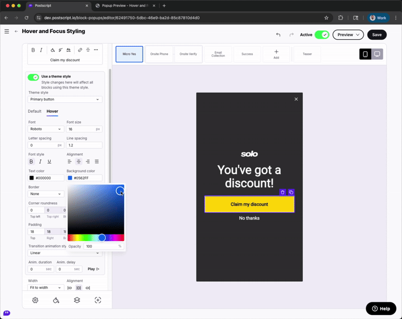The height and width of the screenshot is (319, 402).
Task: Select the Onsite Verify step
Action: pos(188,54)
